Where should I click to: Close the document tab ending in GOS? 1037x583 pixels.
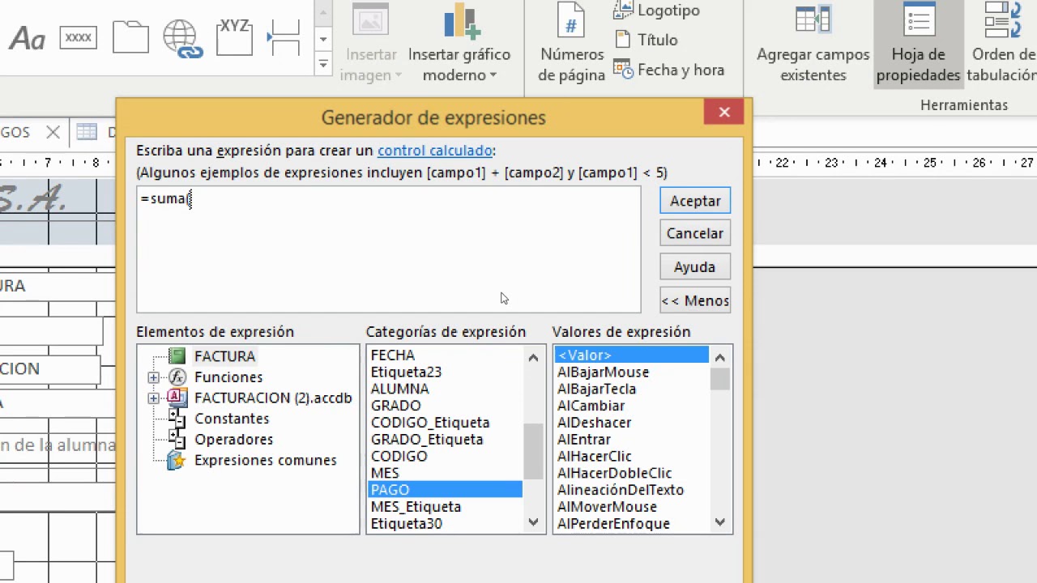53,132
